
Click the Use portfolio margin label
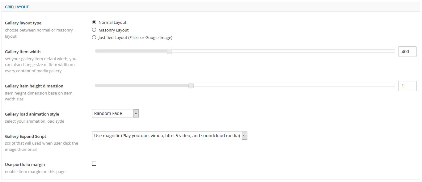tap(25, 165)
